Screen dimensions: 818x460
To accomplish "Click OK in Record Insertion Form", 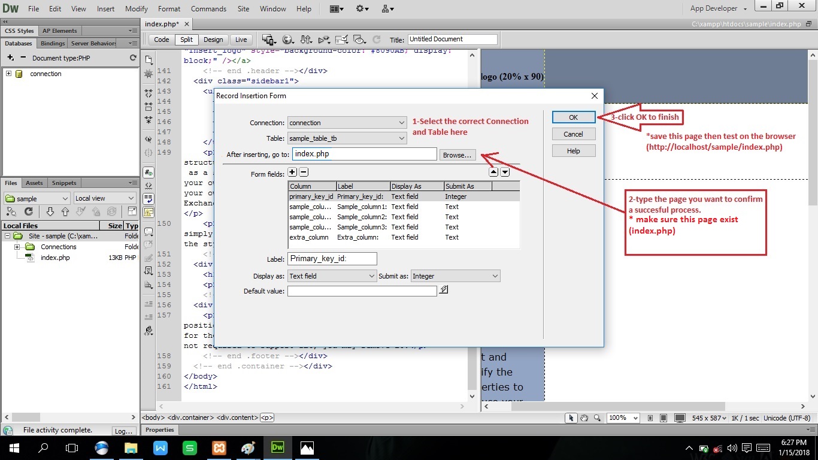I will click(574, 117).
